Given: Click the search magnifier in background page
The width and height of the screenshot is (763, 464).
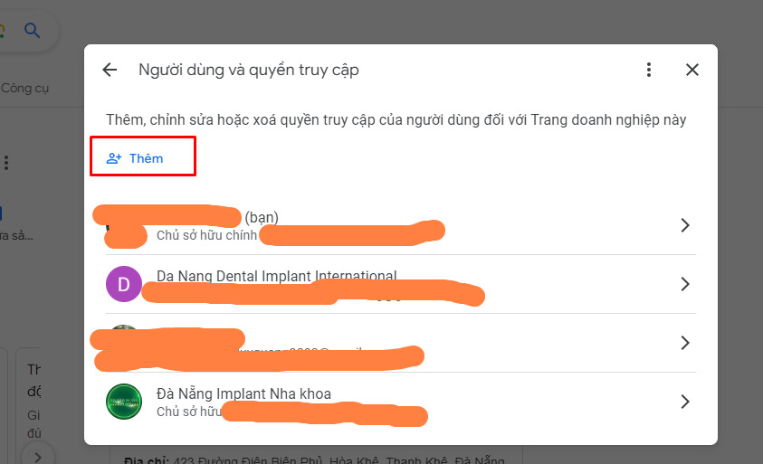Looking at the screenshot, I should [32, 31].
